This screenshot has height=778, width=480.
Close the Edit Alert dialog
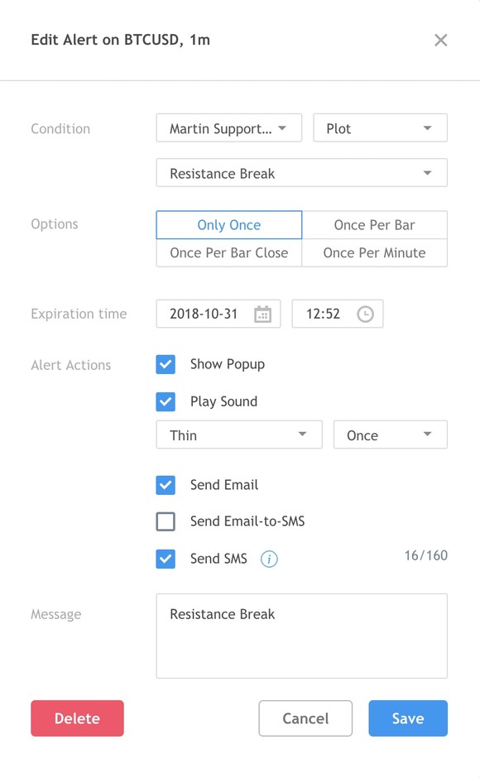click(x=441, y=41)
